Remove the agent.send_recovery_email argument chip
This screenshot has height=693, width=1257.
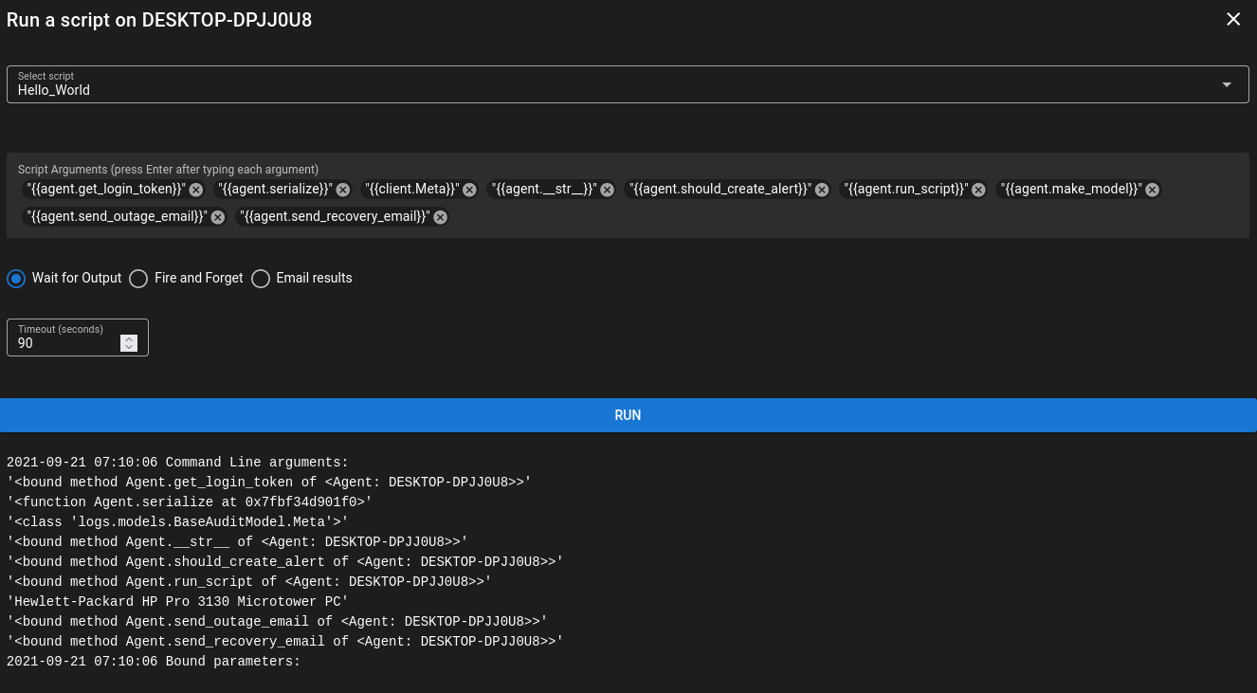tap(440, 216)
